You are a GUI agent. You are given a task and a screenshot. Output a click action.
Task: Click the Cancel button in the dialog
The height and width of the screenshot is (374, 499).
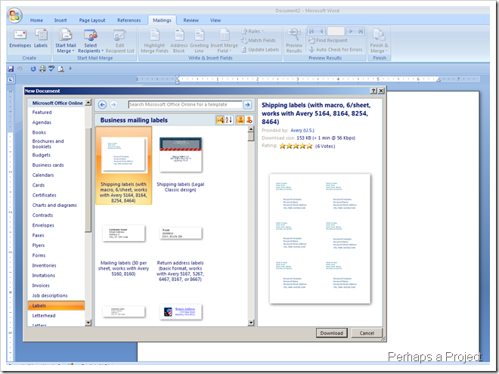point(367,333)
